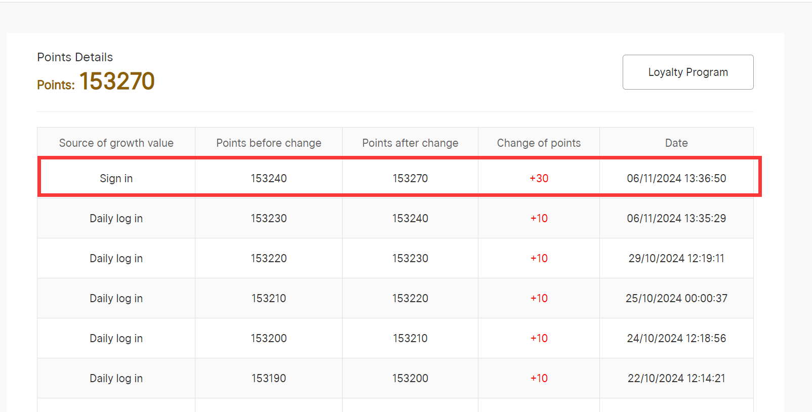Click the 'Points after change' column header
The height and width of the screenshot is (412, 812).
(410, 143)
